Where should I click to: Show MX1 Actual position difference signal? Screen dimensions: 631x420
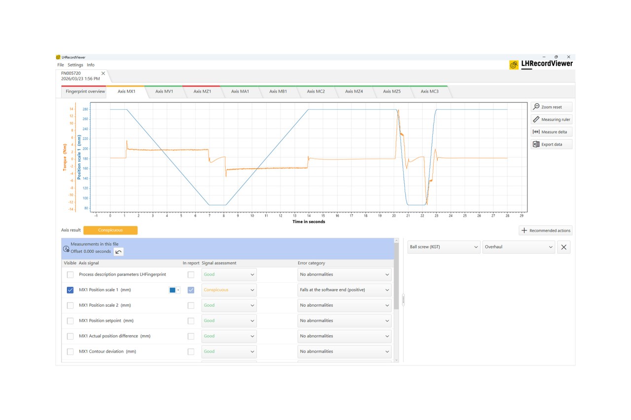(x=70, y=336)
